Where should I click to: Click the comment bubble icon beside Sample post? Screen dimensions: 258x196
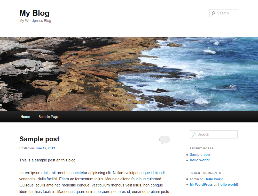click(x=165, y=140)
